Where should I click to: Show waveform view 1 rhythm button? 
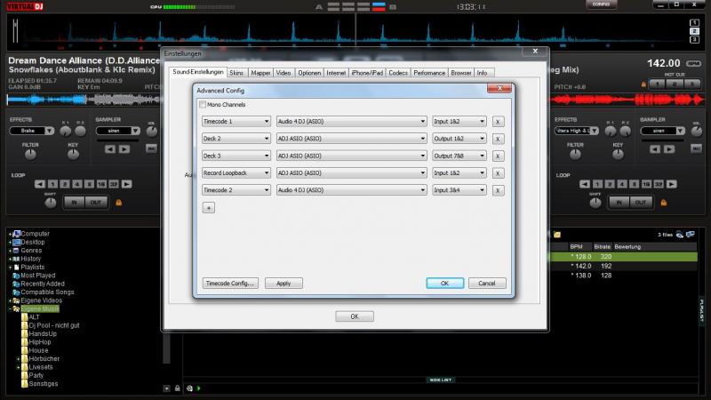(x=694, y=23)
